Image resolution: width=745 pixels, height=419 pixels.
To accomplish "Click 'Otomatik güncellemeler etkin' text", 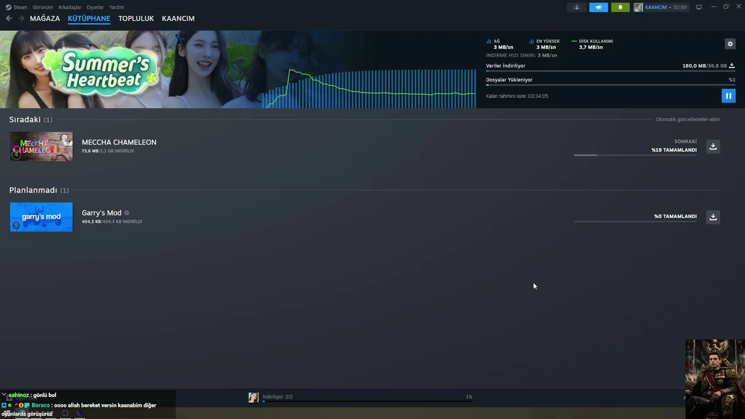I will point(688,119).
